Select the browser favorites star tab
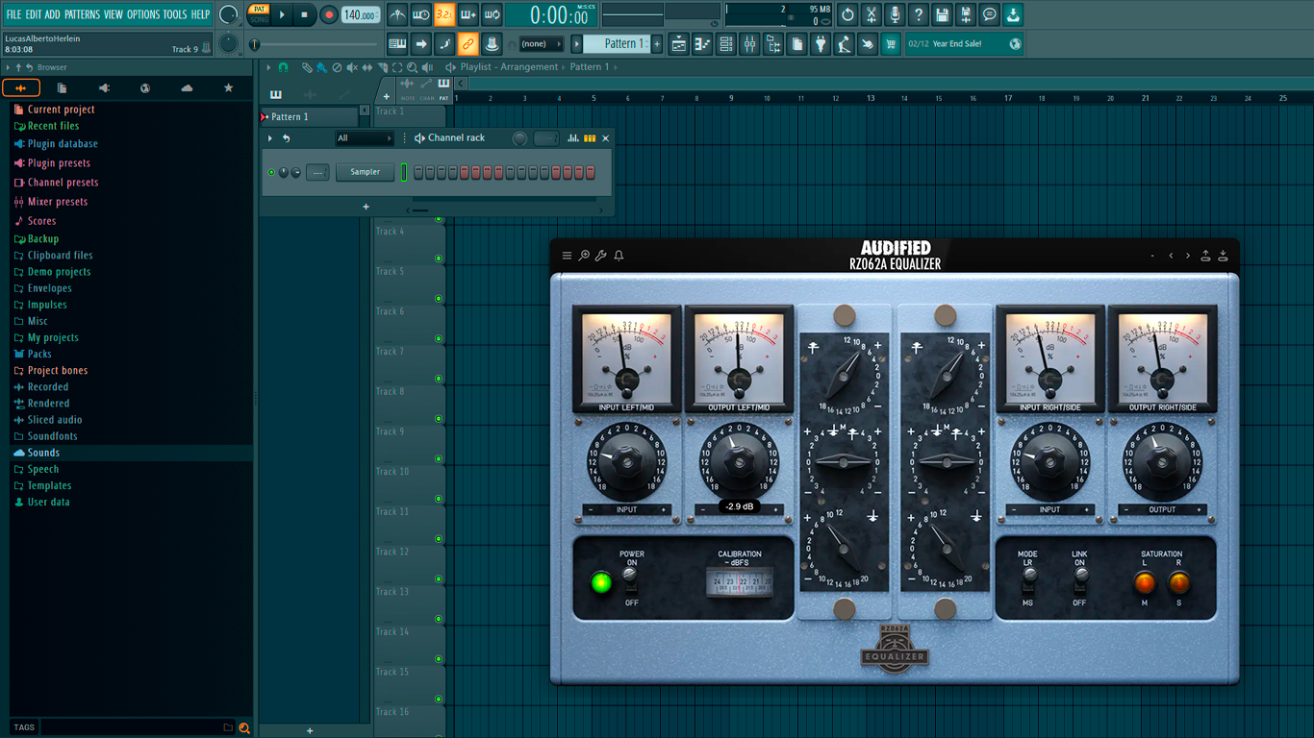The height and width of the screenshot is (738, 1314). click(x=228, y=87)
